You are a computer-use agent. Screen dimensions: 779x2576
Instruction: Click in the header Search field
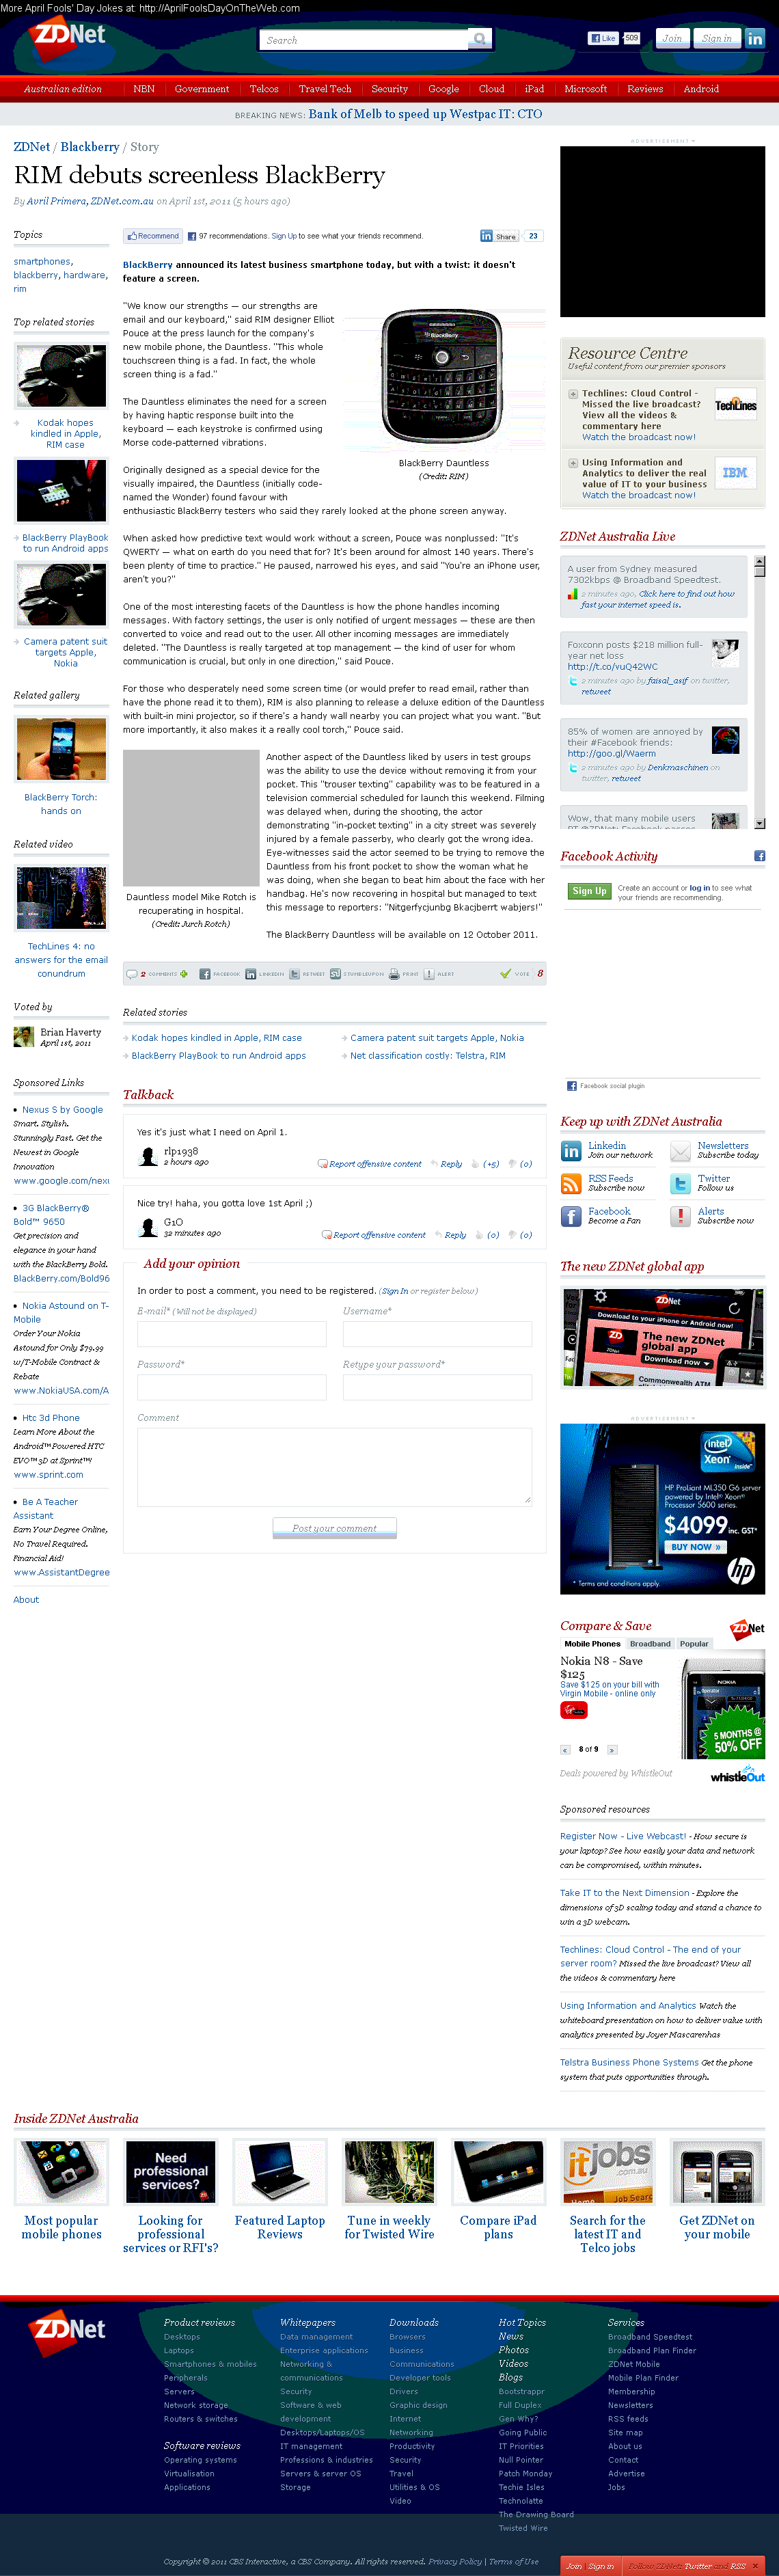point(363,40)
